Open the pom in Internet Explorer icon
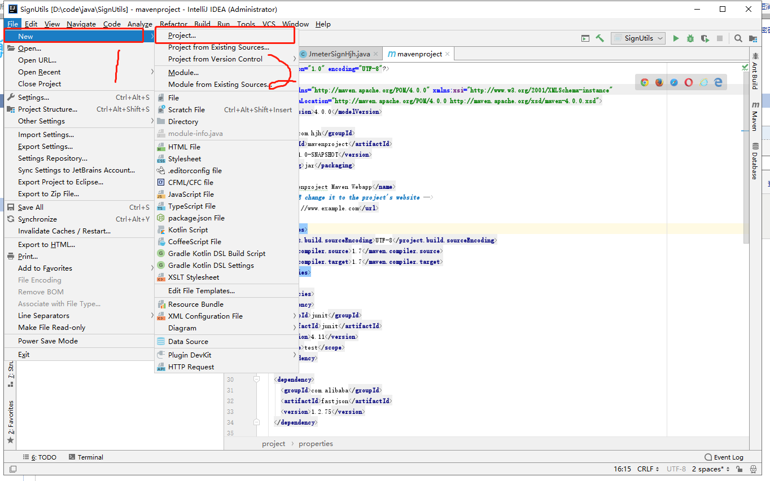 [703, 82]
